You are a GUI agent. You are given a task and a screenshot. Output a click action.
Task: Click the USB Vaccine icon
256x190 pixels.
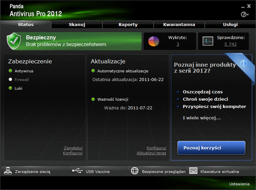pos(77,171)
